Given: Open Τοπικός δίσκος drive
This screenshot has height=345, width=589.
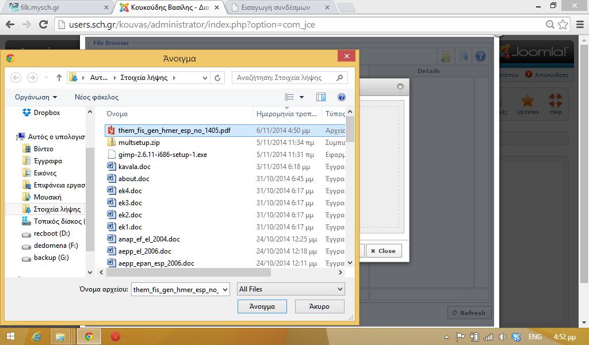Looking at the screenshot, I should pyautogui.click(x=53, y=221).
